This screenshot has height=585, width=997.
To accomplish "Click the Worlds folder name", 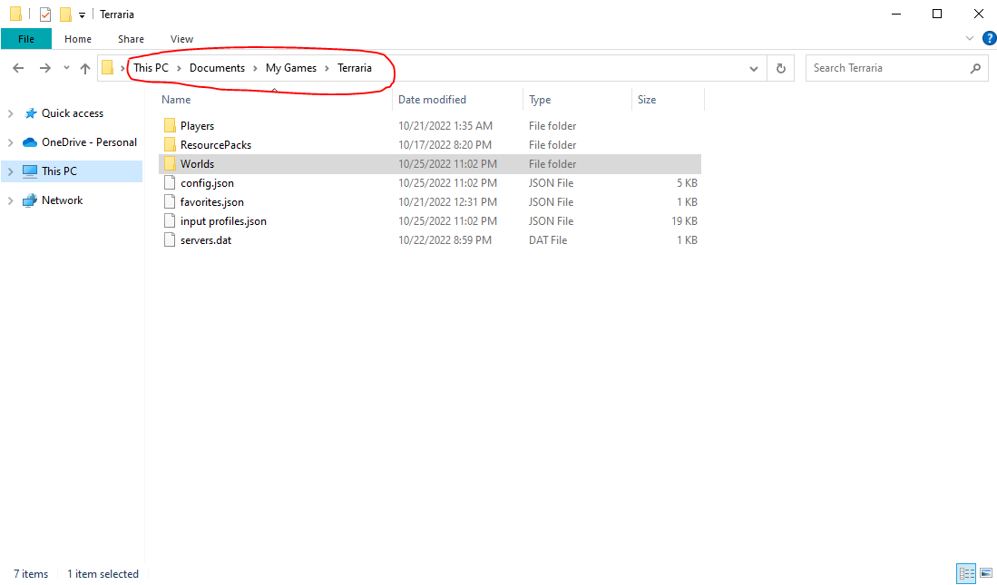I will pos(197,164).
